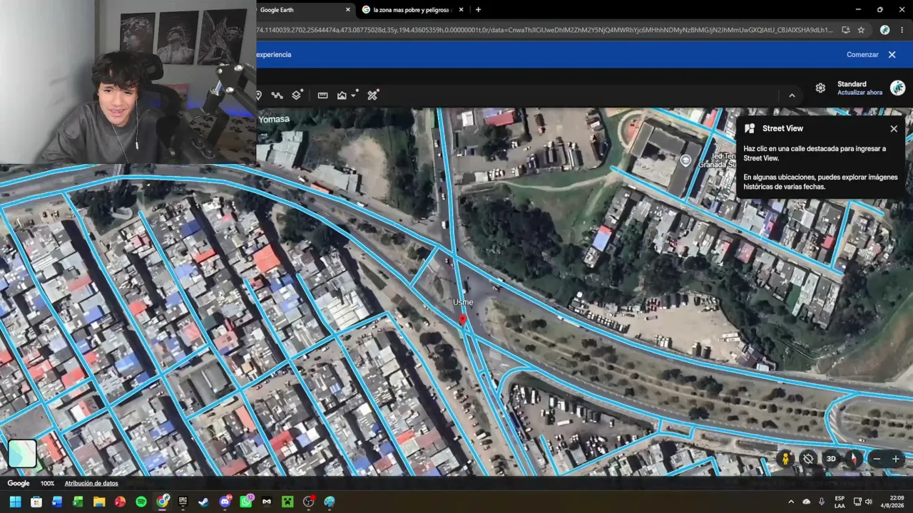
Task: Select the add path tool in toolbar
Action: pos(277,95)
